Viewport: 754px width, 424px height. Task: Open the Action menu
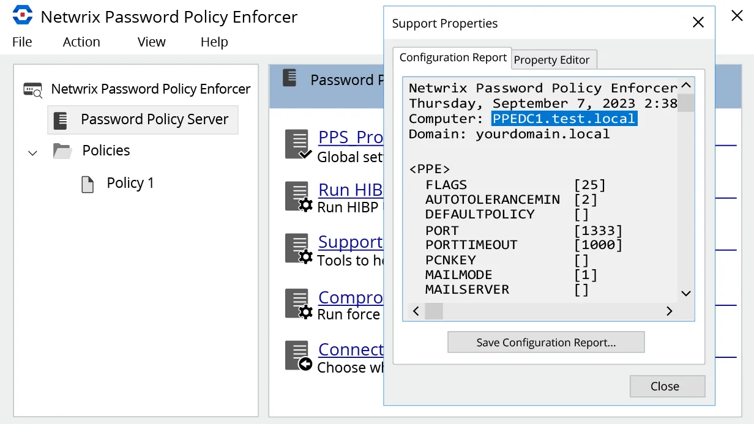(81, 42)
